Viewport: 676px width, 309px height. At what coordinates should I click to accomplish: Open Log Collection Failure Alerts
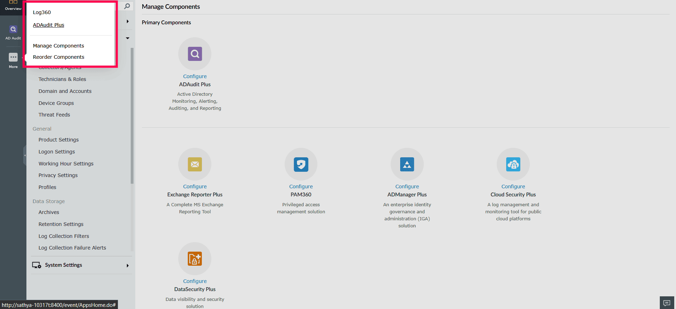click(x=72, y=248)
